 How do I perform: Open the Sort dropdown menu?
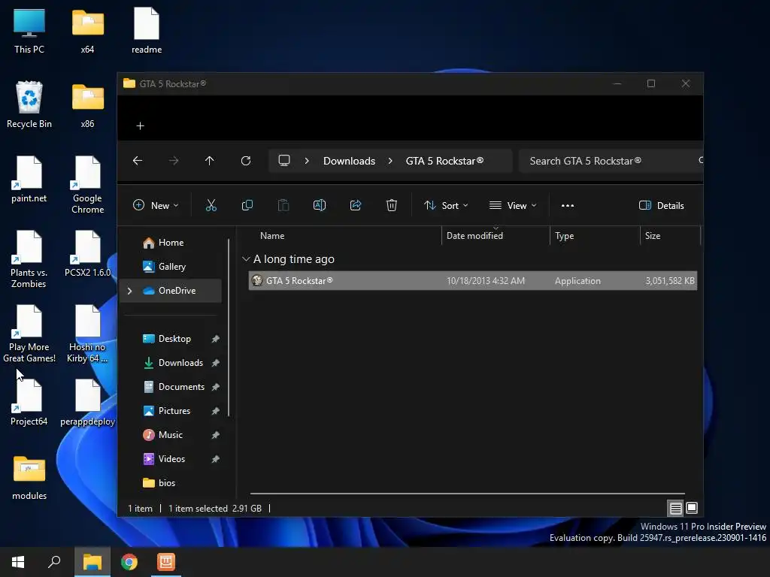click(446, 206)
